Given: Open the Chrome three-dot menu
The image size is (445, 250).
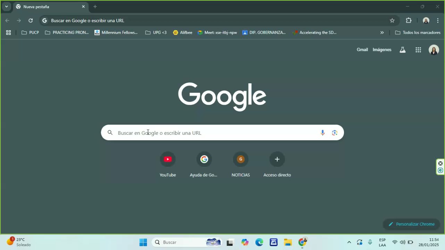Looking at the screenshot, I should 438,20.
